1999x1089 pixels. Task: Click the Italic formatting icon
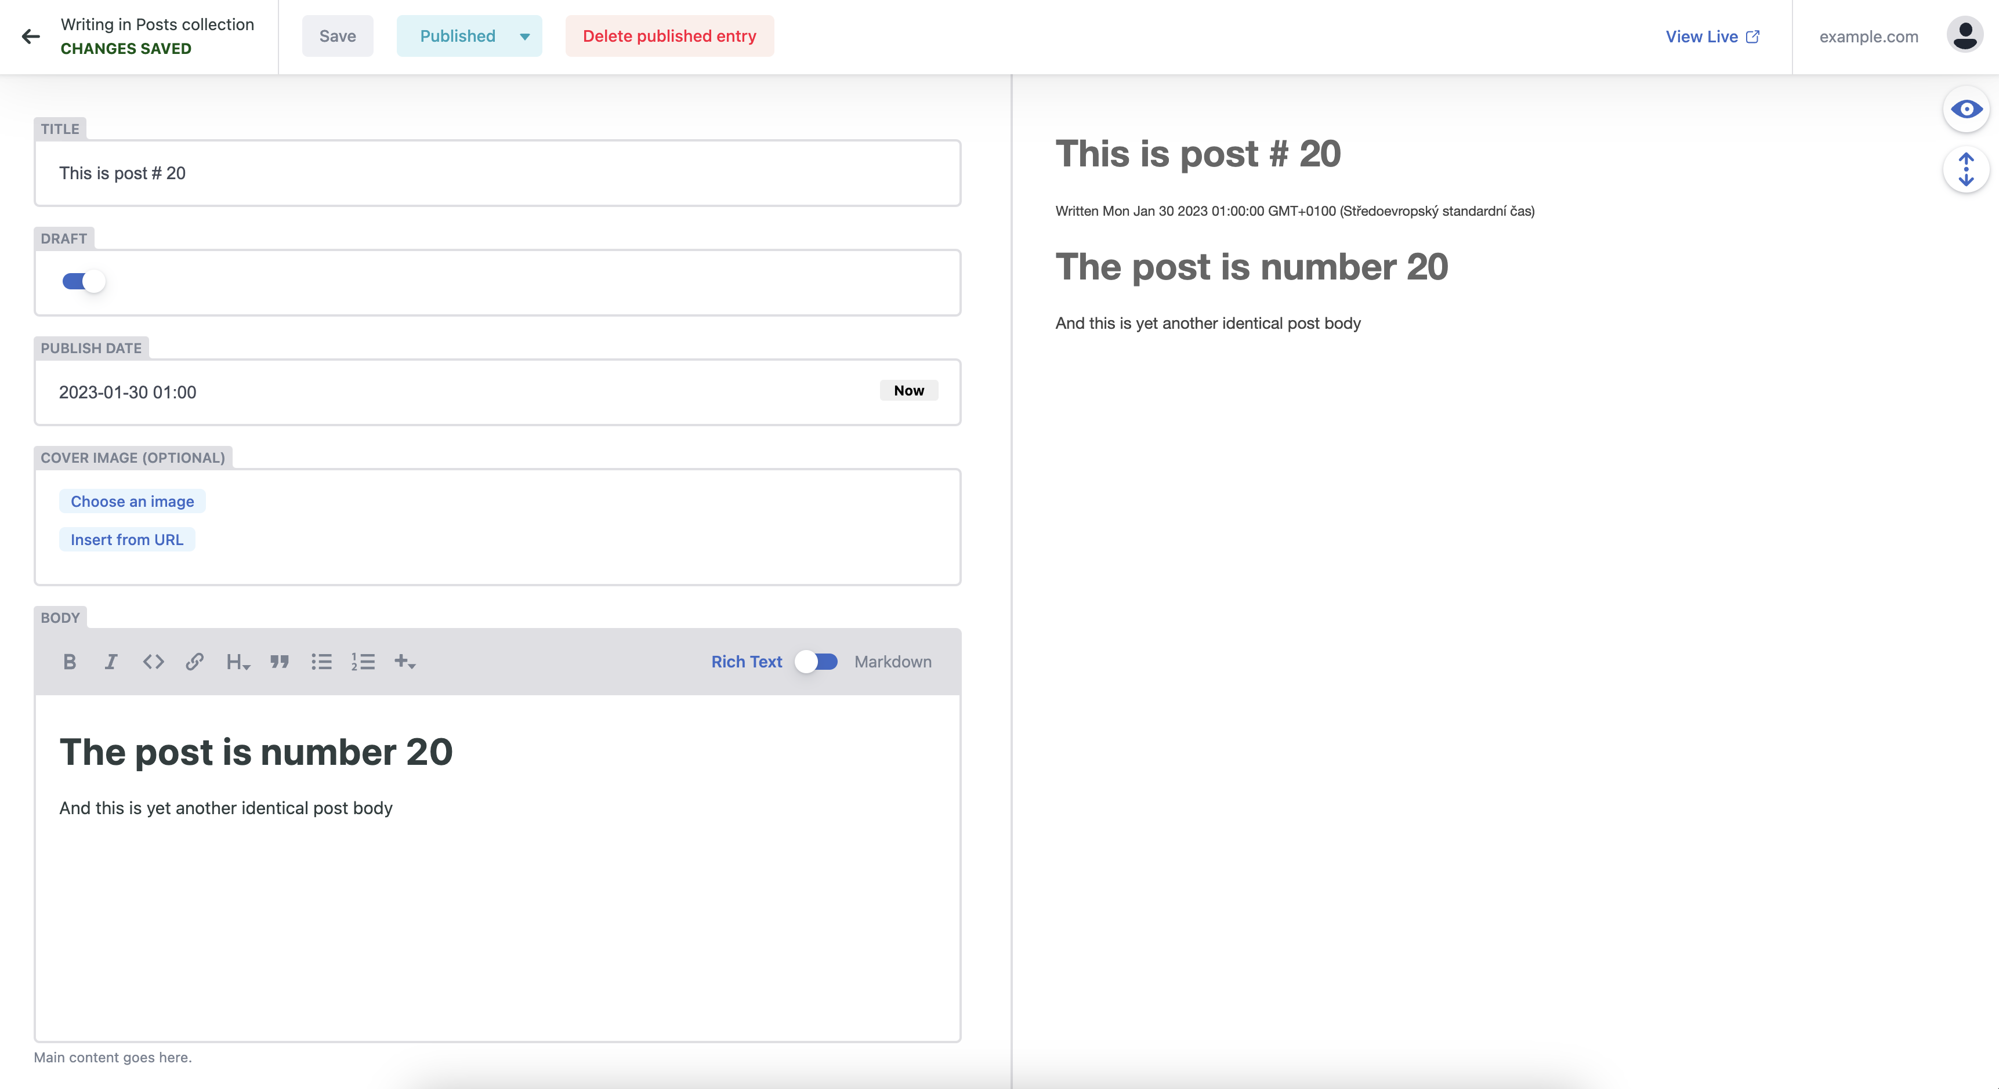tap(111, 662)
